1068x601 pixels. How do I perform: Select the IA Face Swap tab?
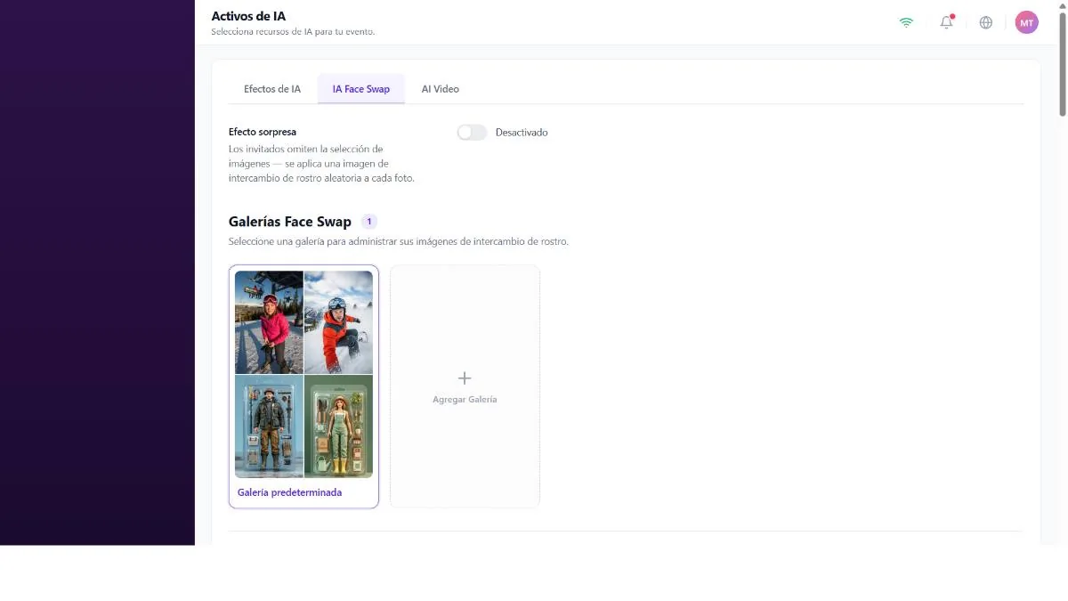point(361,89)
